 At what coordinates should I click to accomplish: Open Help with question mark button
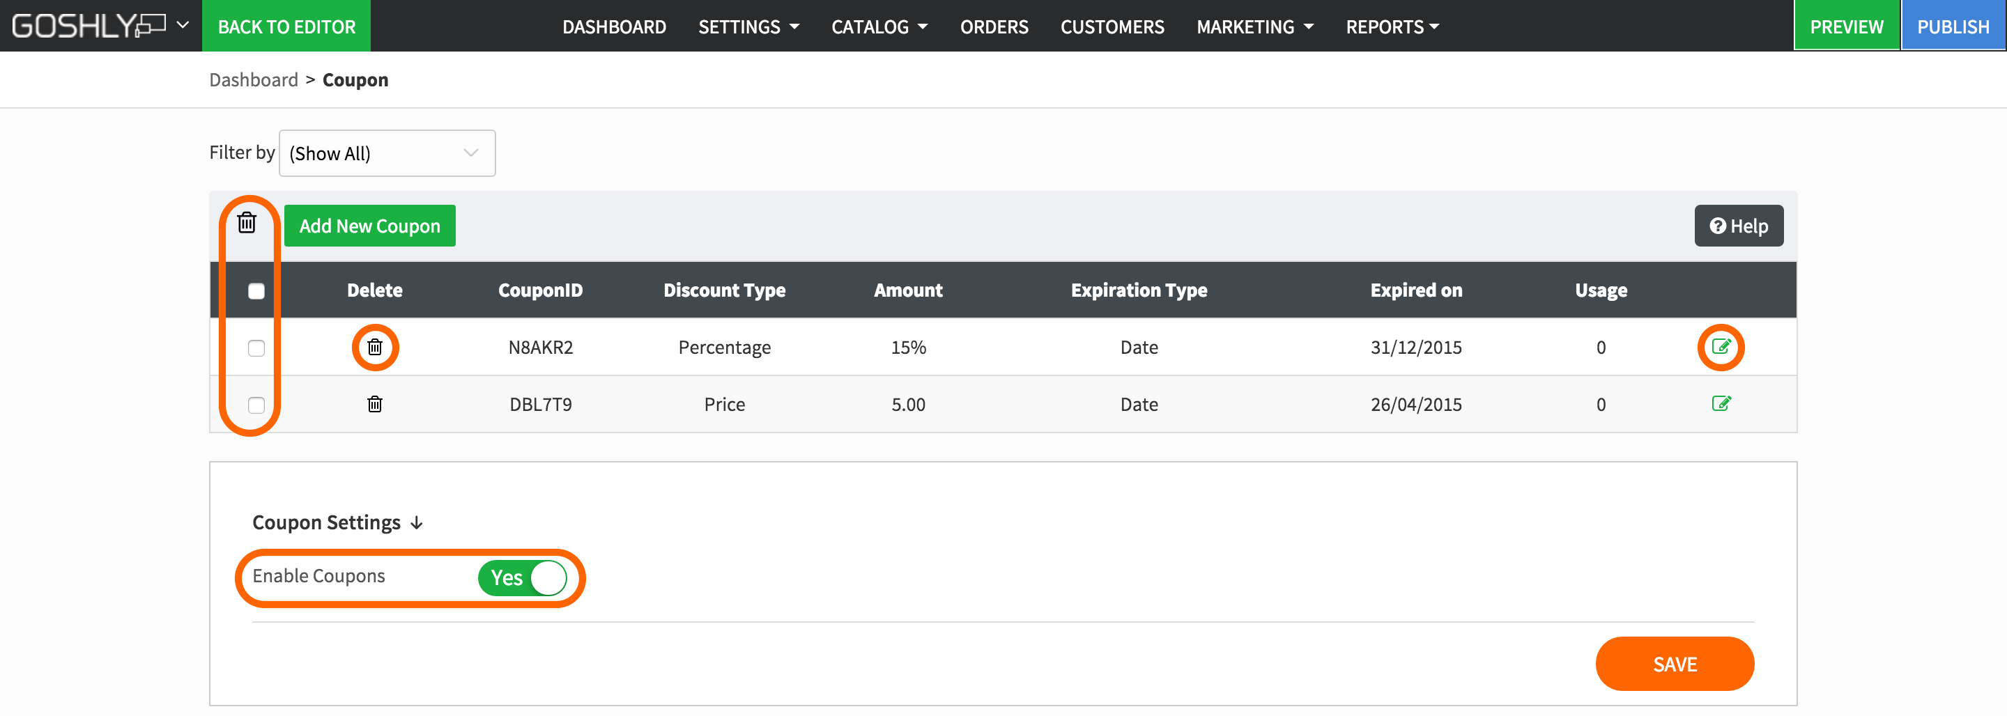coord(1738,226)
